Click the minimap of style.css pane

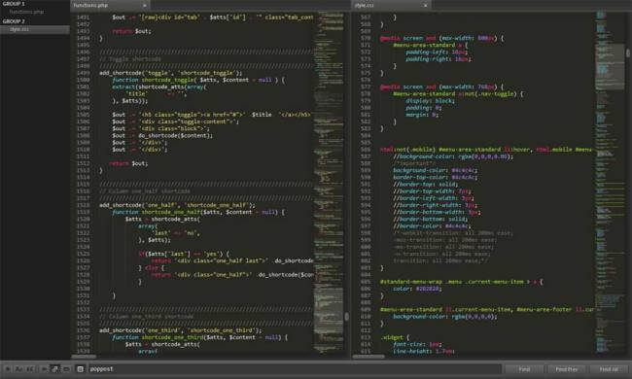click(x=610, y=184)
